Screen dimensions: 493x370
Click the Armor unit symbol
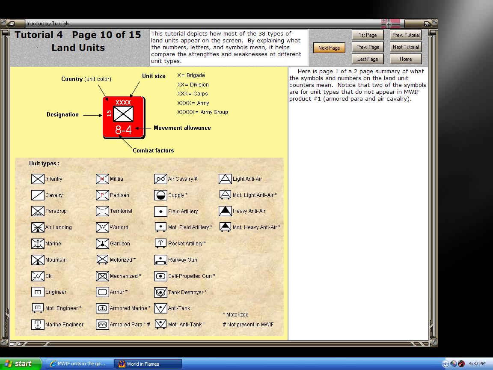click(102, 292)
